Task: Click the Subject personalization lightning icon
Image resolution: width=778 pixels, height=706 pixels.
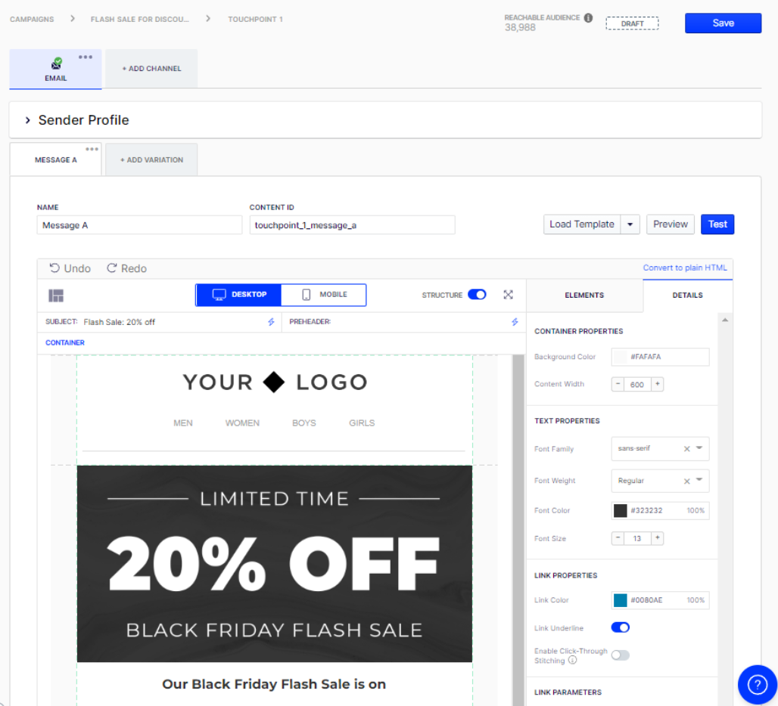Action: coord(271,322)
